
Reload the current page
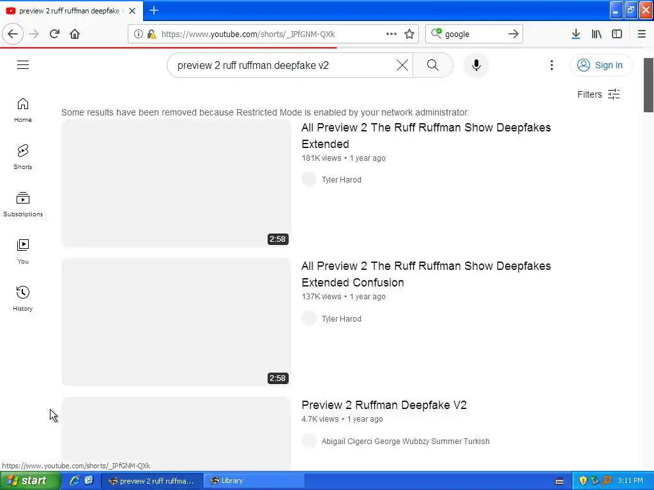pos(54,34)
